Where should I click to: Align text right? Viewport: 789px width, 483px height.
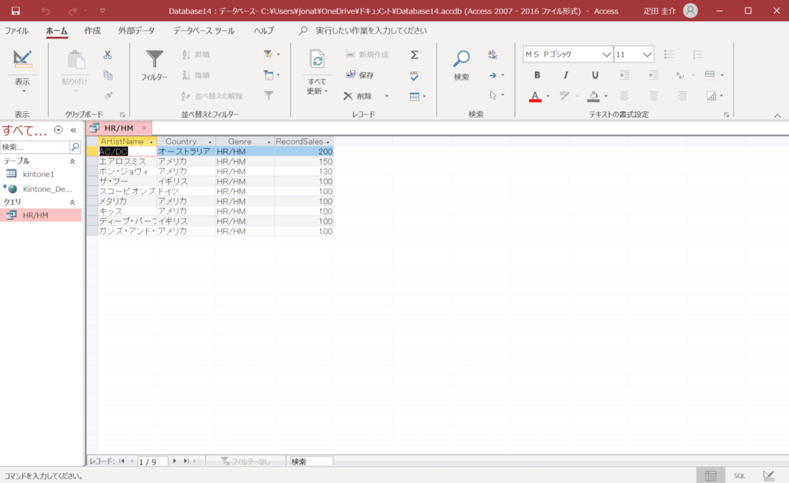point(682,95)
